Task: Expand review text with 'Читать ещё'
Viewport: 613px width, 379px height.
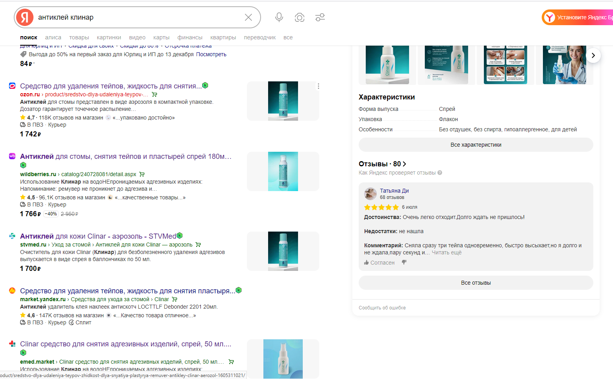Action: pyautogui.click(x=446, y=253)
